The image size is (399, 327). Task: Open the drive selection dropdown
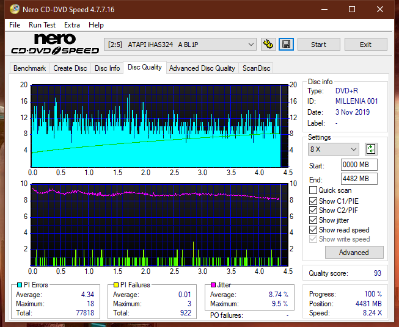(180, 45)
